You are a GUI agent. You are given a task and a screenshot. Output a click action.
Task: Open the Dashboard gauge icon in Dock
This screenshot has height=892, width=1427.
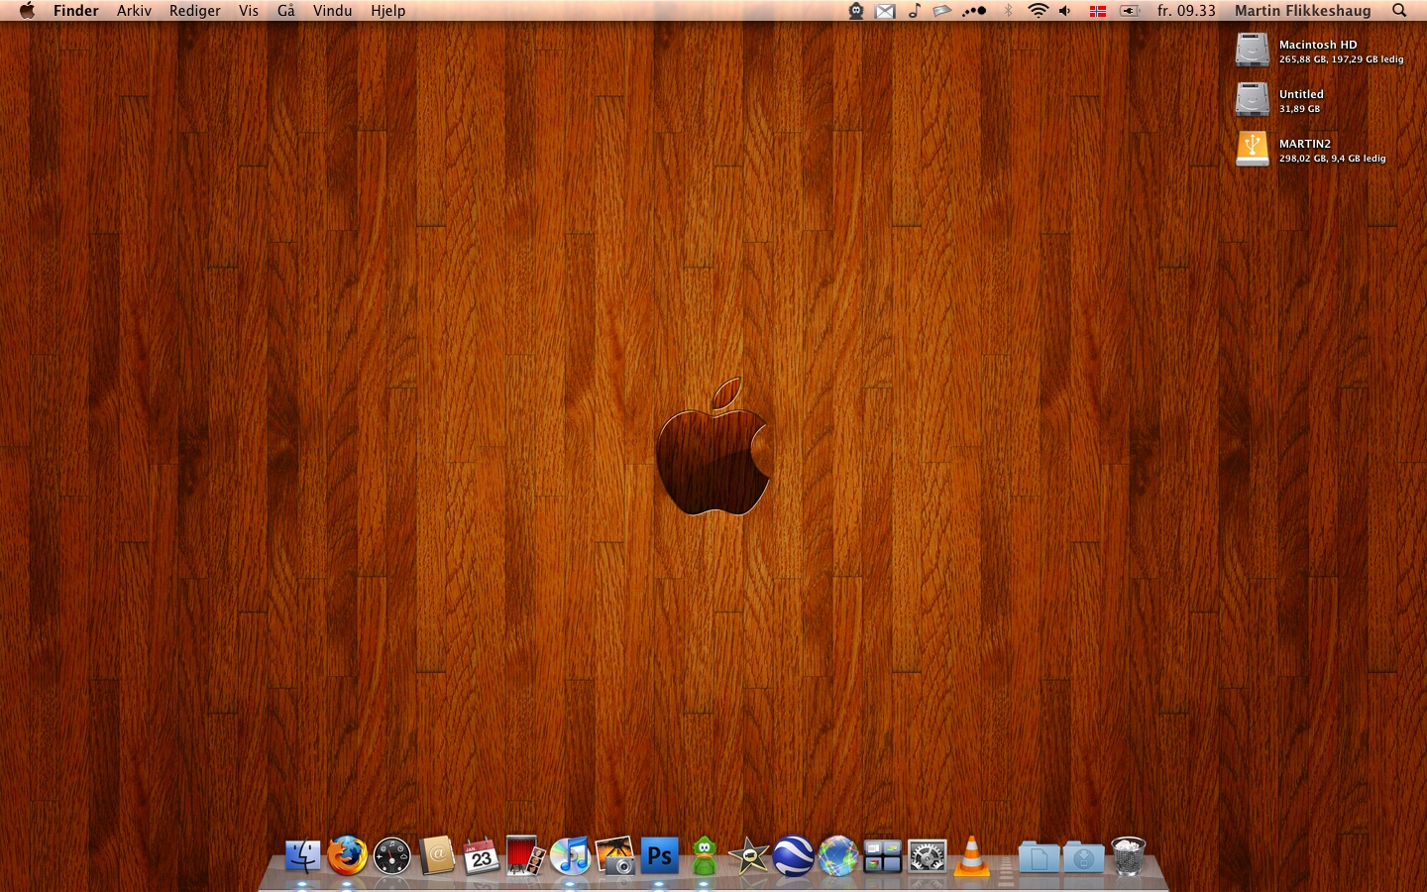pyautogui.click(x=391, y=856)
